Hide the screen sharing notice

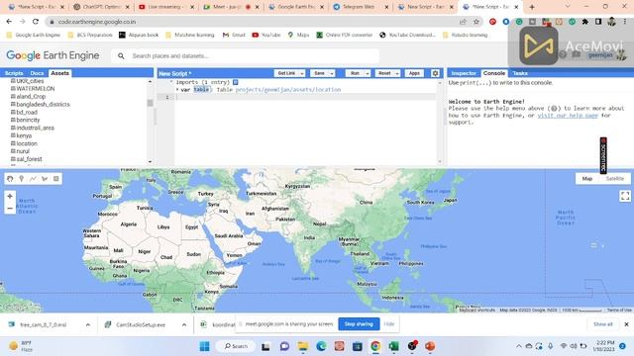point(389,323)
